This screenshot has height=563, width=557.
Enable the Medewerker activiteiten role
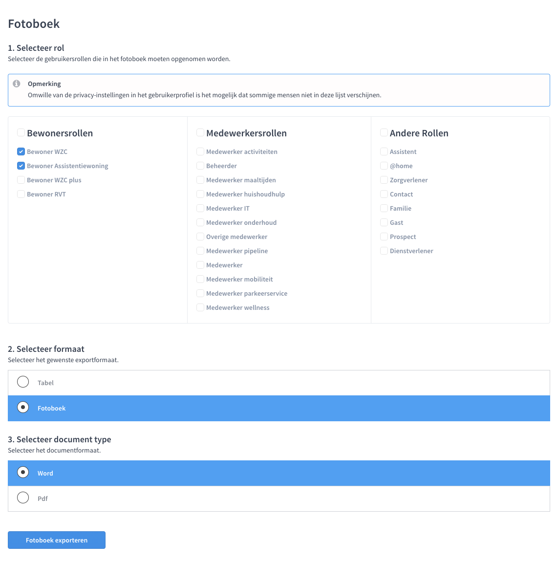(x=200, y=152)
